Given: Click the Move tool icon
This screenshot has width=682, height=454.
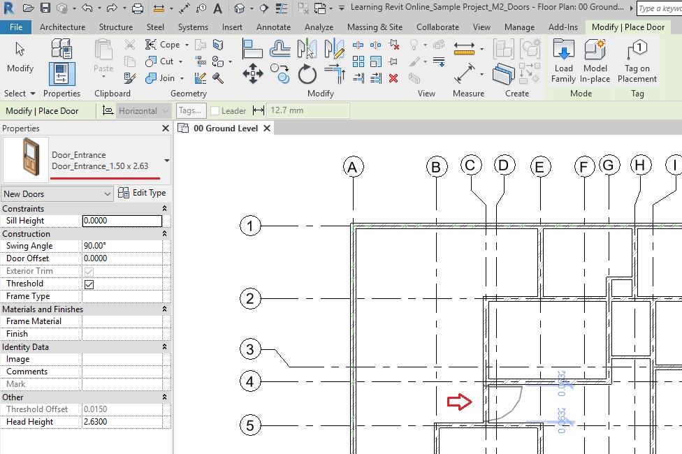Looking at the screenshot, I should pyautogui.click(x=252, y=73).
